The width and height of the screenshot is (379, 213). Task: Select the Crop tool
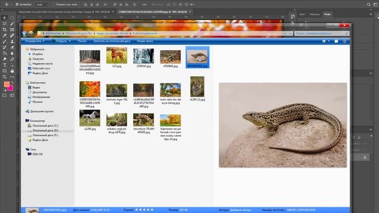pos(4,30)
